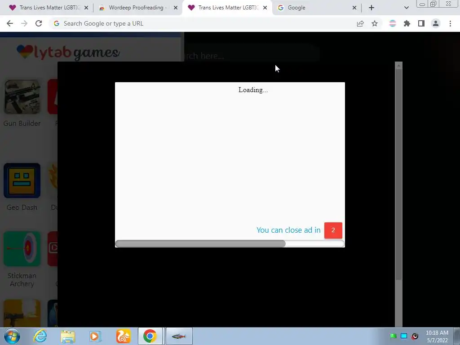Go back using the browser back arrow
The height and width of the screenshot is (345, 460).
coord(10,23)
